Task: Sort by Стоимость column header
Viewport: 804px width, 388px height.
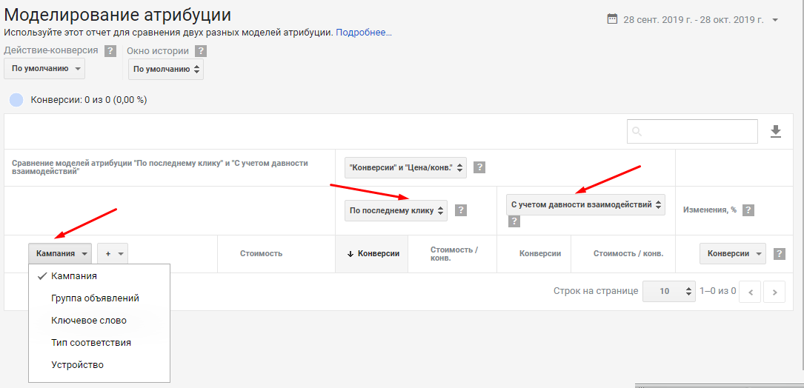Action: click(x=261, y=254)
